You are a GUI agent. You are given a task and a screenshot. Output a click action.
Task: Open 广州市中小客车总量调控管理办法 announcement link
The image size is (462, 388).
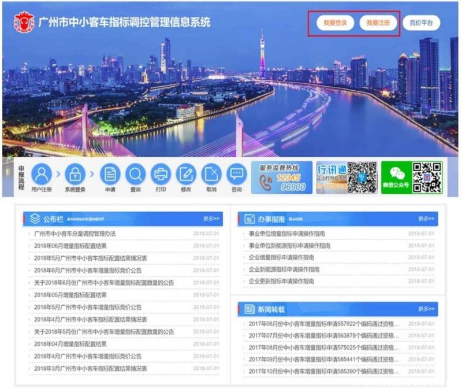[74, 234]
